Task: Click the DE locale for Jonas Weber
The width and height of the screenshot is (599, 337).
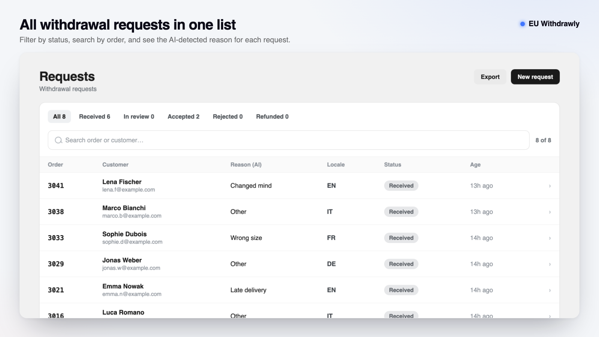Action: 331,264
